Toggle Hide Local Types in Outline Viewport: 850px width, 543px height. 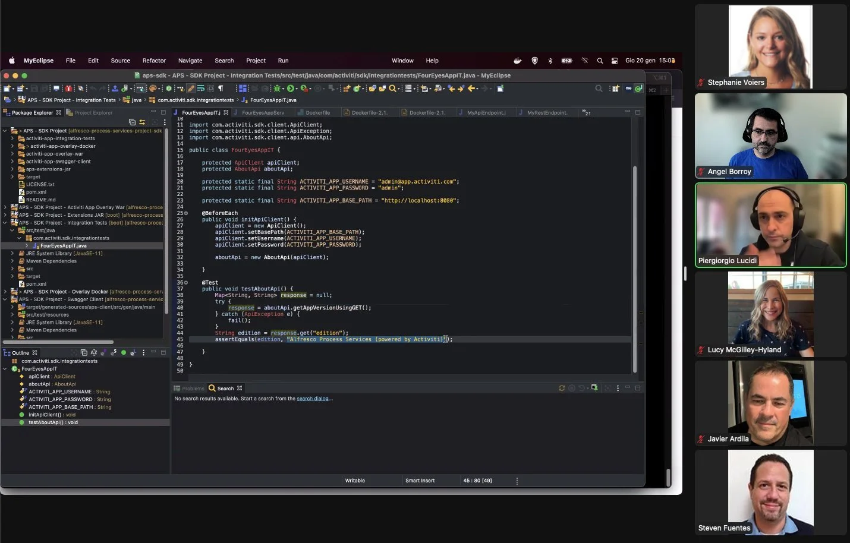point(133,352)
